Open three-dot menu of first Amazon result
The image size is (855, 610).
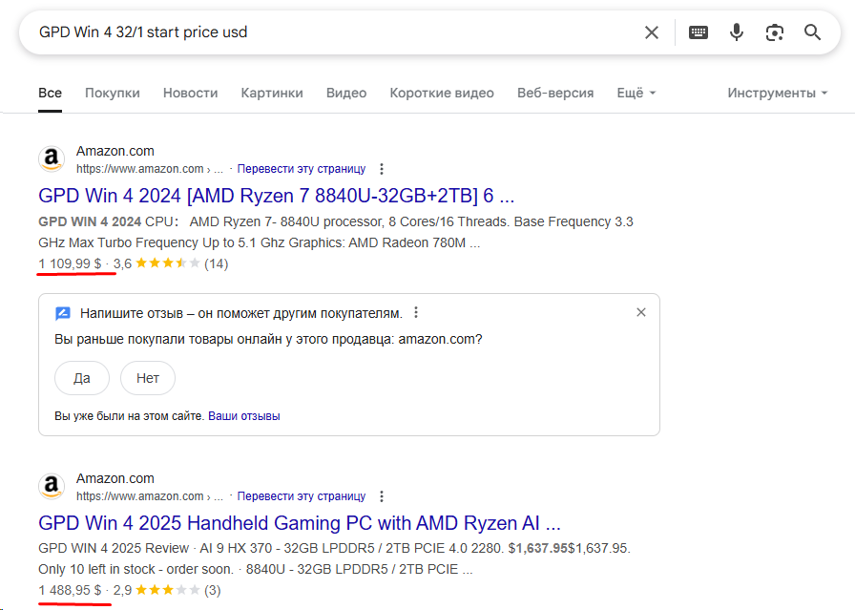tap(382, 169)
